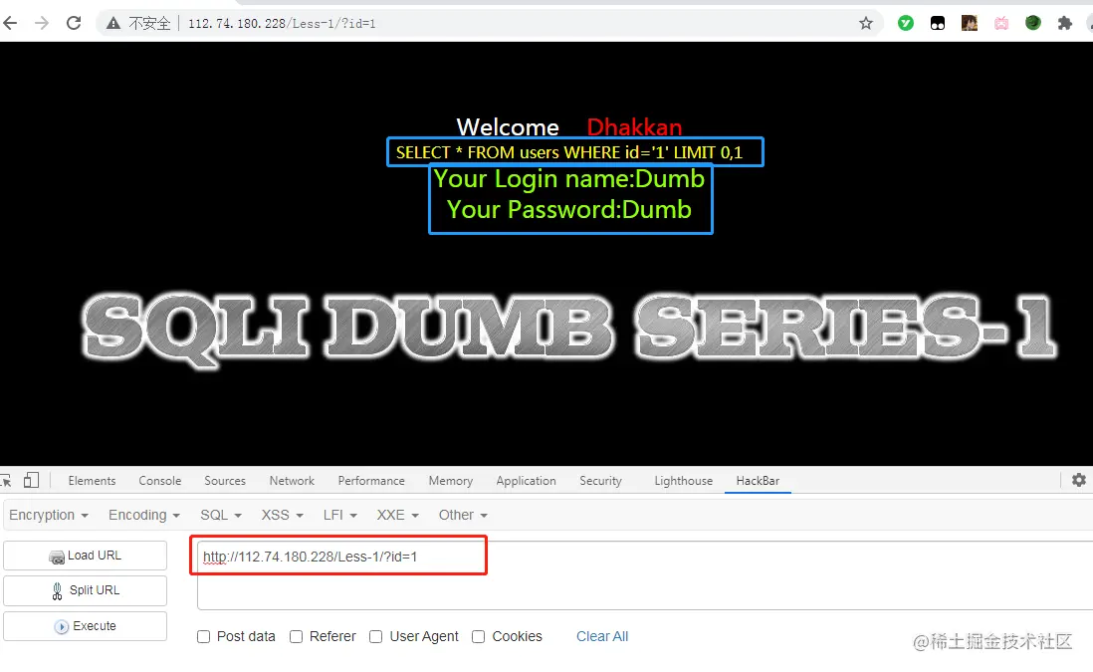Toggle DevTools element inspector icon
This screenshot has height=672, width=1093.
click(6, 480)
